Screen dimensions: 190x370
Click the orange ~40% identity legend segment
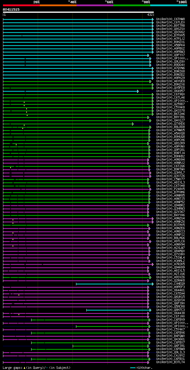coord(58,5)
